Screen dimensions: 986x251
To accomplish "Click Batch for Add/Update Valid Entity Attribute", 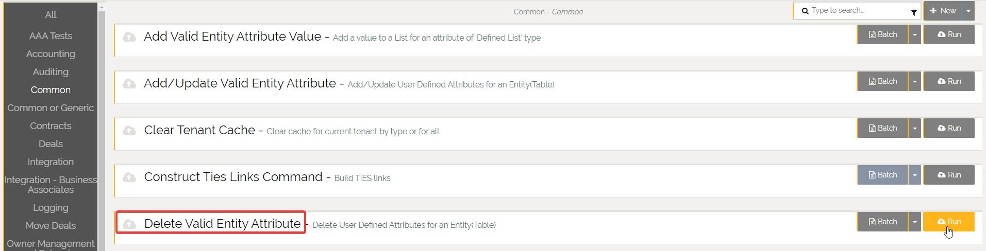I will click(x=882, y=81).
